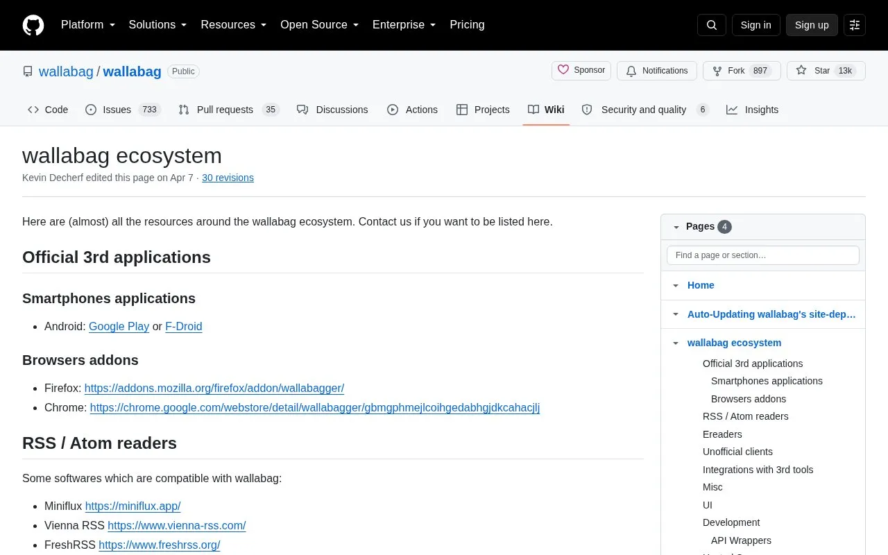The width and height of the screenshot is (888, 555).
Task: Open the wallabag owner link
Action: (66, 71)
